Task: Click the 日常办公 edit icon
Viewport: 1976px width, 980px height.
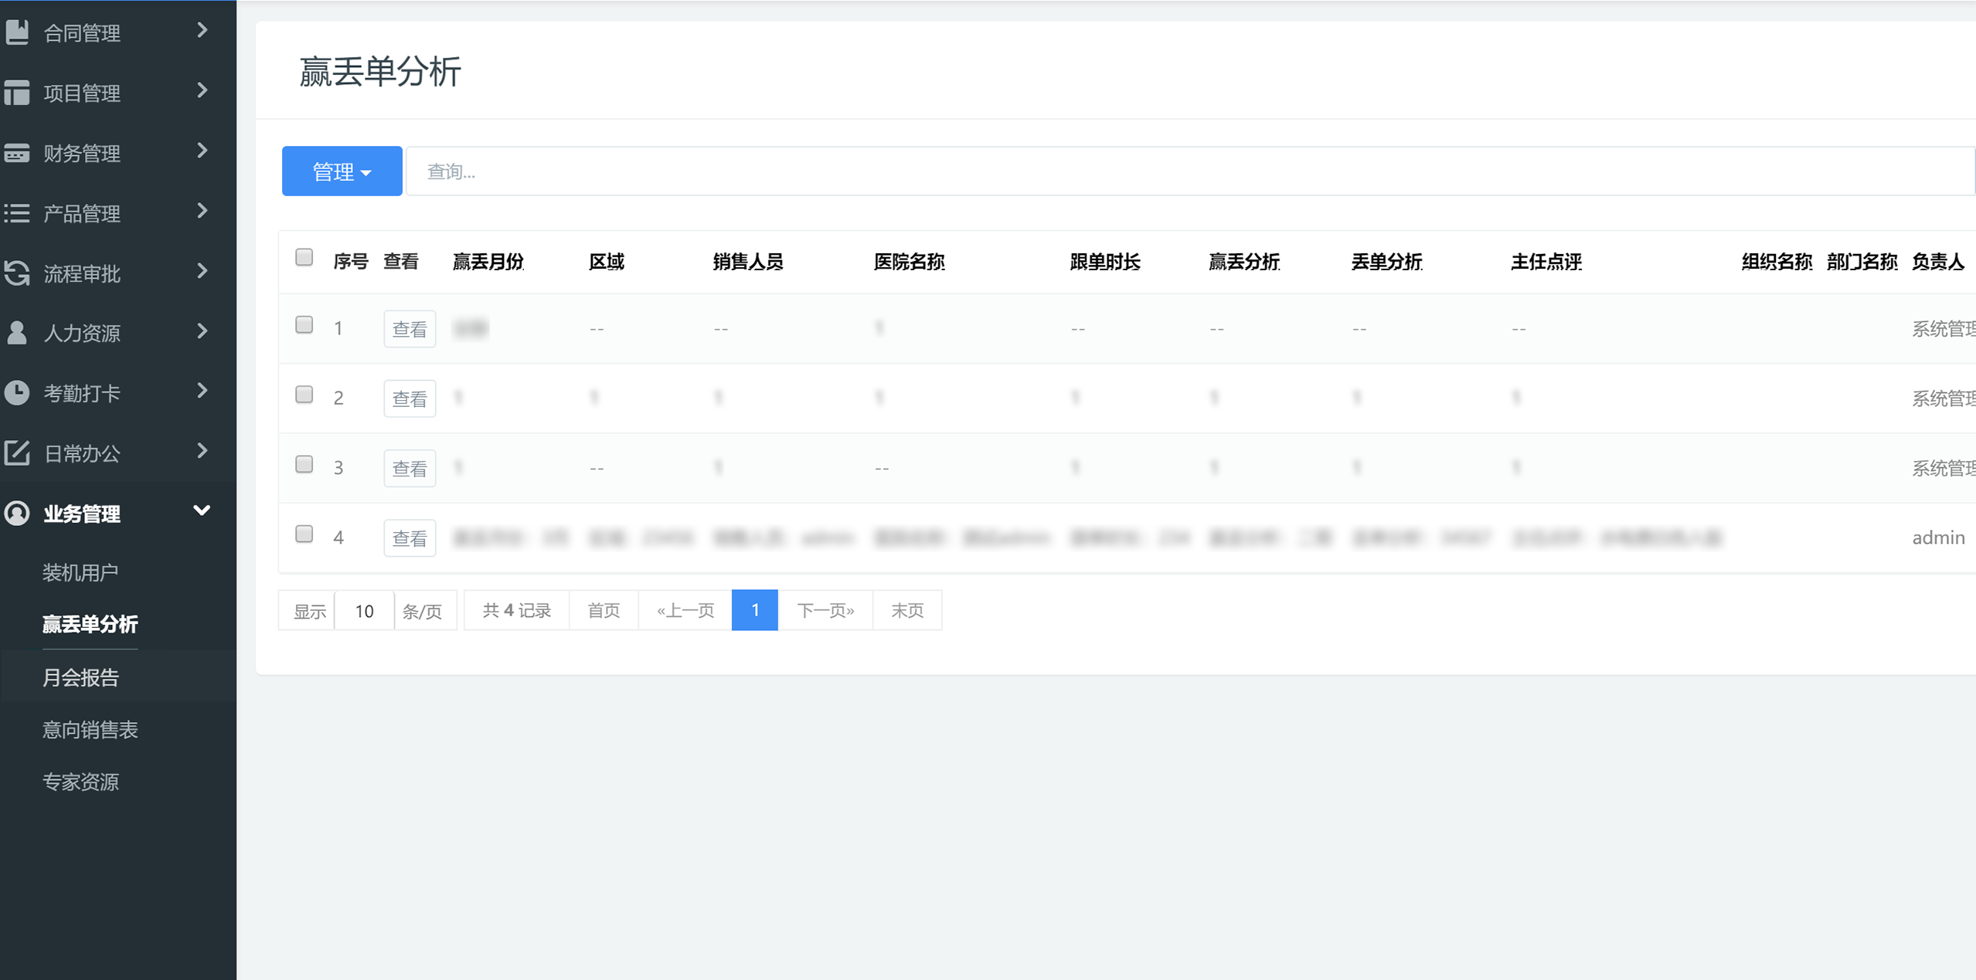Action: click(x=17, y=453)
